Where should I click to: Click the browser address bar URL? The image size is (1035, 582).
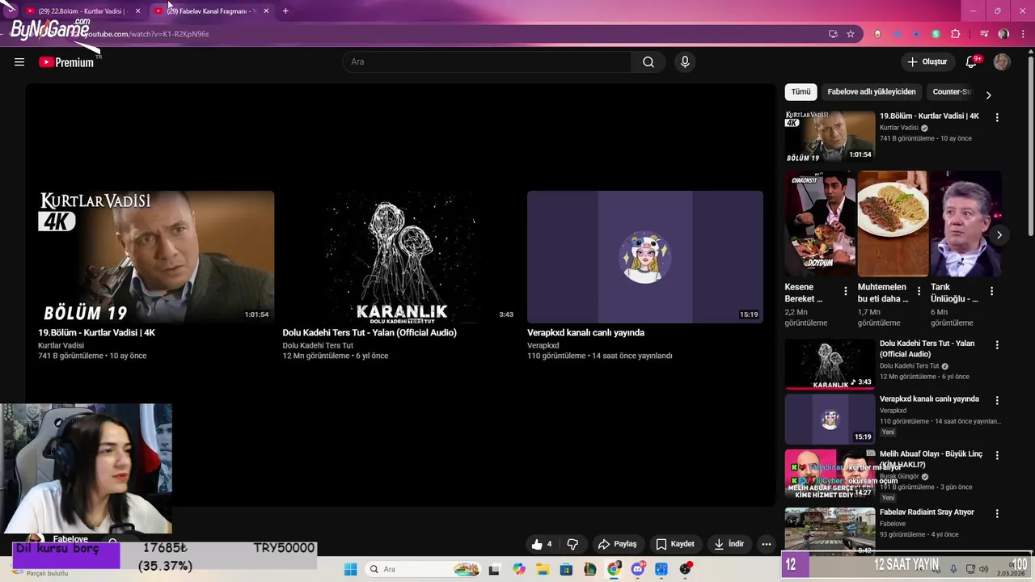[146, 34]
